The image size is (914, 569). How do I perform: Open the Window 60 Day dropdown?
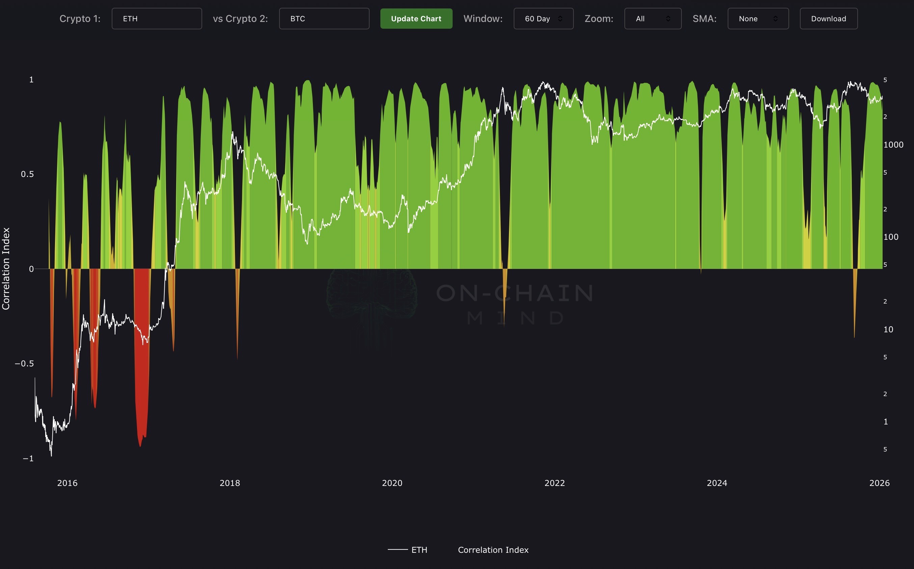(543, 19)
